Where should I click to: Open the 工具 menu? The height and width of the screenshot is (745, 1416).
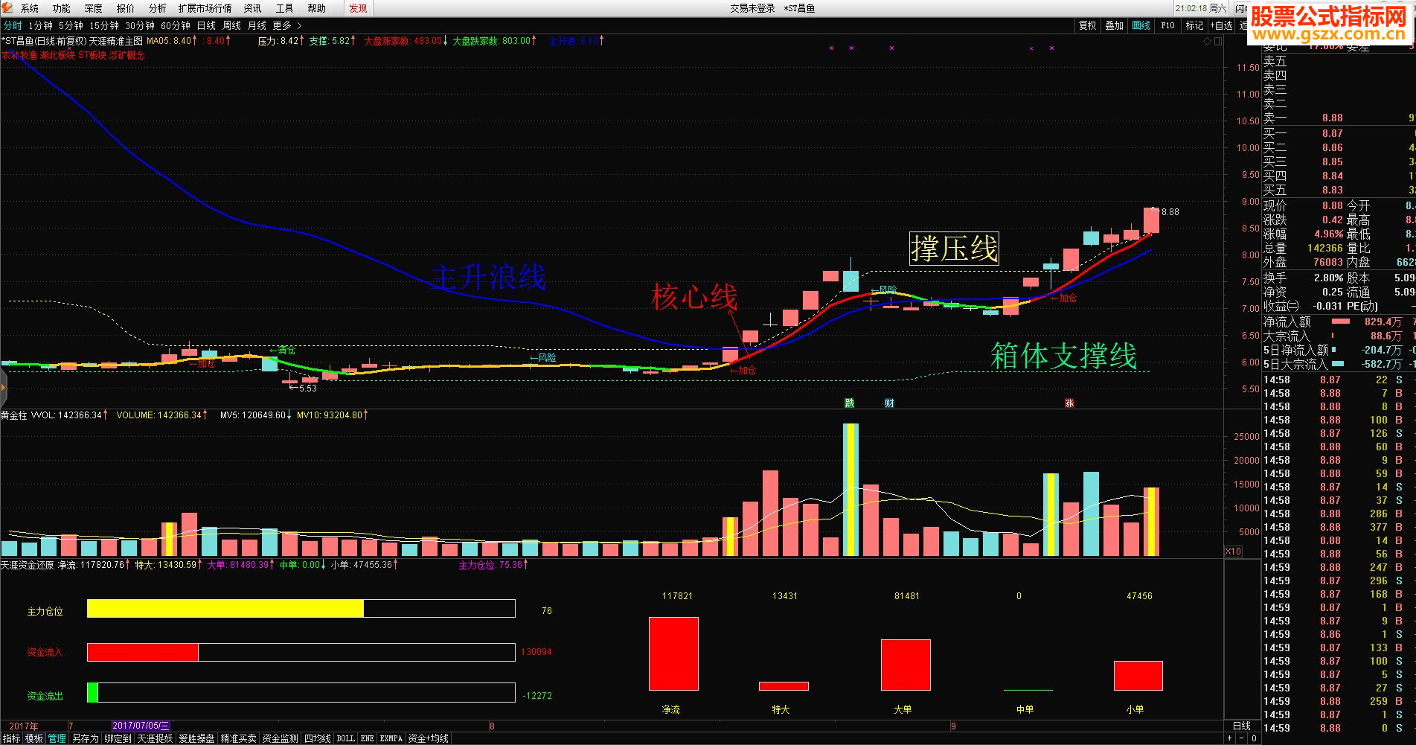tap(285, 8)
